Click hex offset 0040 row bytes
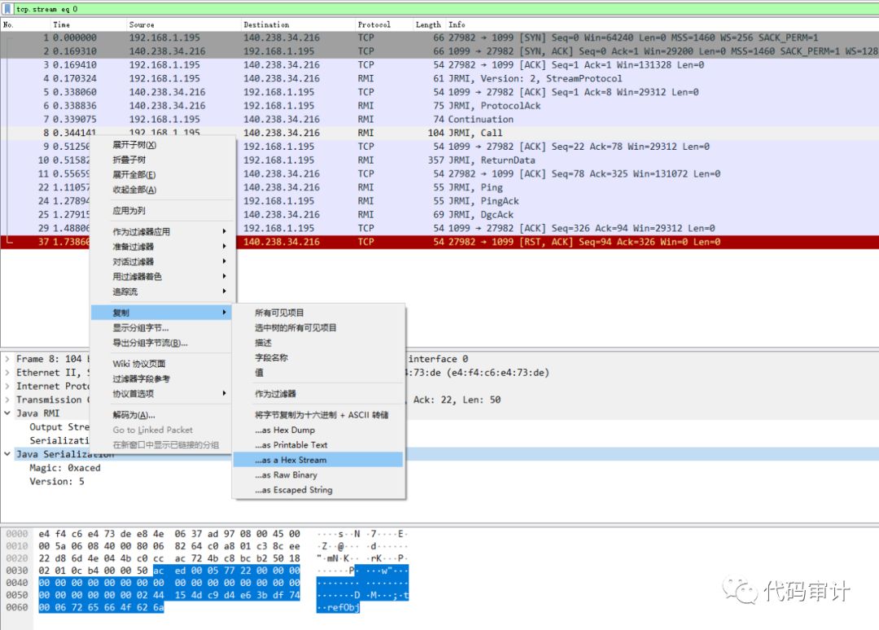Viewport: 879px width, 630px height. tap(169, 583)
